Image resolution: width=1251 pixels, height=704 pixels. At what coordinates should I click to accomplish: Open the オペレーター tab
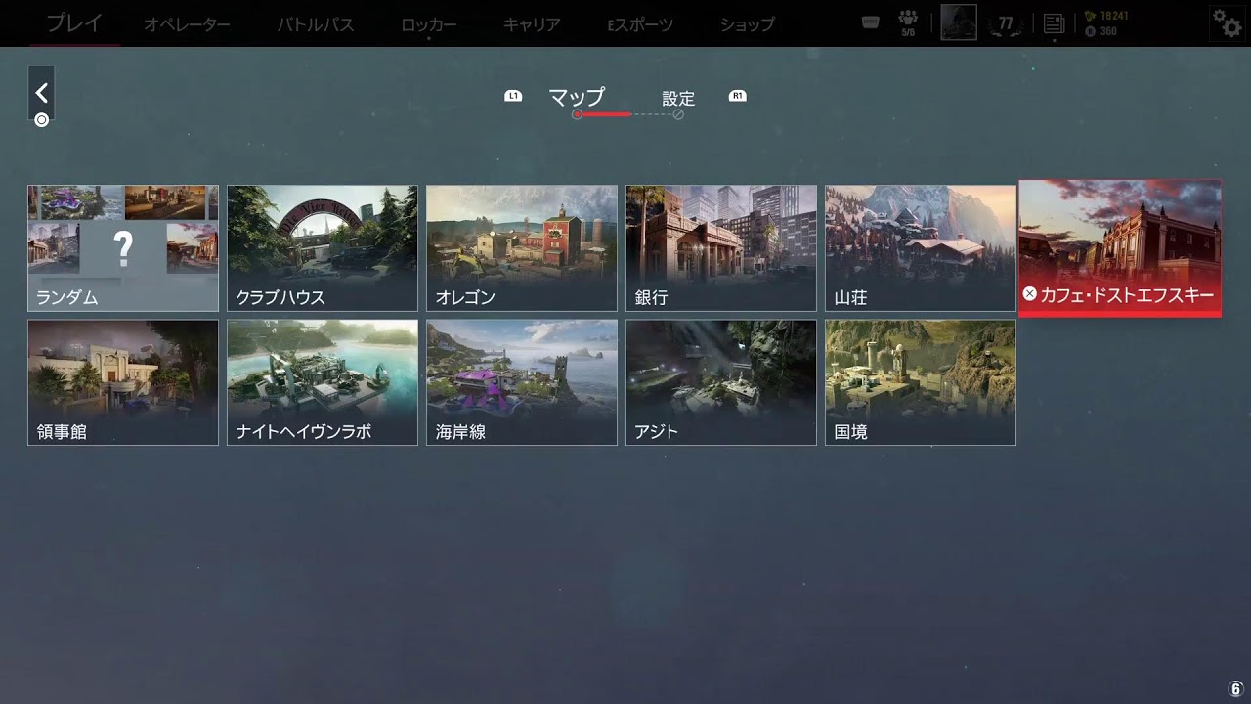click(187, 24)
